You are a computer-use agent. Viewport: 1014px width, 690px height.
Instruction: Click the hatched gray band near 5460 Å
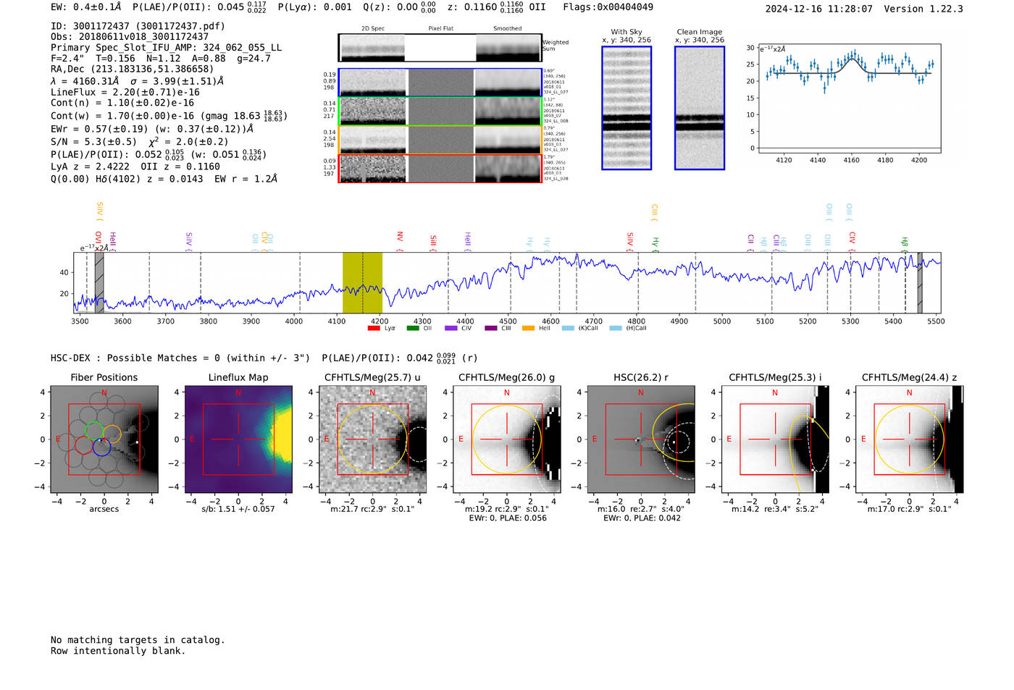[x=920, y=282]
